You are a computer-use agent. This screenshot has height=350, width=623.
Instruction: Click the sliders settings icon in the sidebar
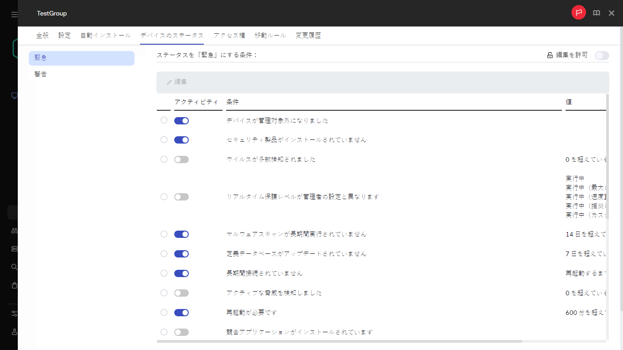[x=14, y=313]
